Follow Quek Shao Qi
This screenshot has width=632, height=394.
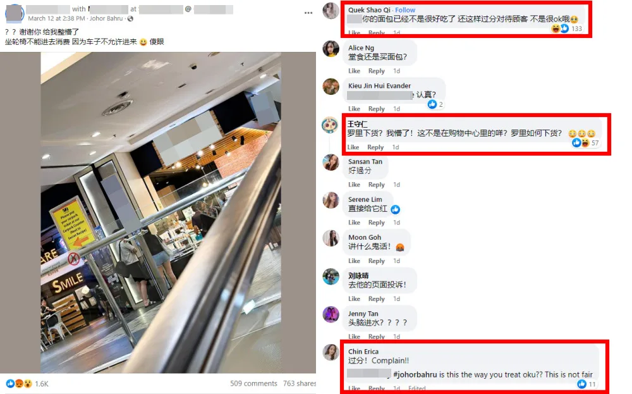[x=405, y=9]
